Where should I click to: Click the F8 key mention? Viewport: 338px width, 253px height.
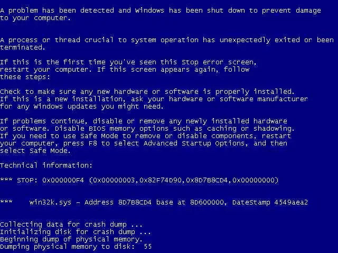coord(93,143)
